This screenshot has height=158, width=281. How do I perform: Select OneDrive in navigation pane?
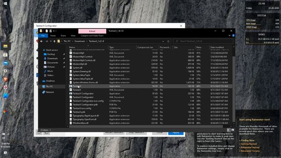point(50,81)
